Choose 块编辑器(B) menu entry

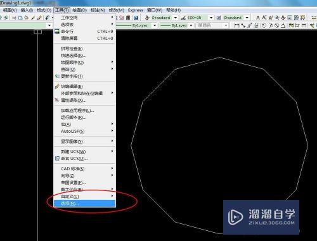(x=84, y=87)
